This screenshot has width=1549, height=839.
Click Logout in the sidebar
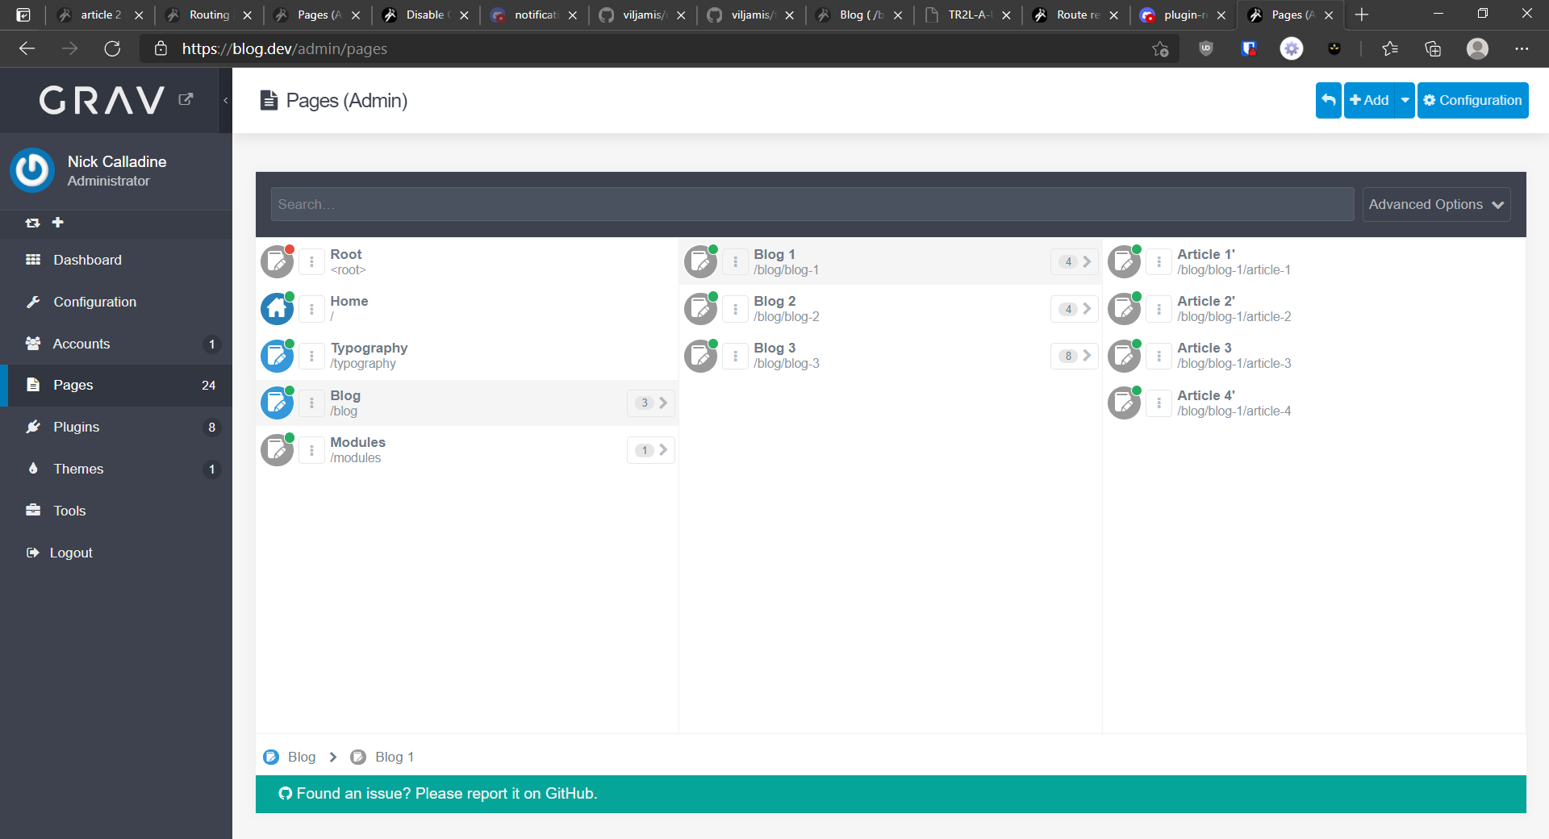point(116,553)
